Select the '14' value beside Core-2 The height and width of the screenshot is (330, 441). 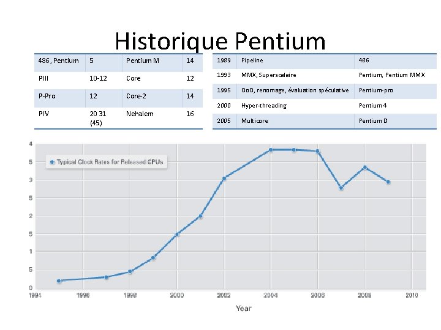coord(190,96)
